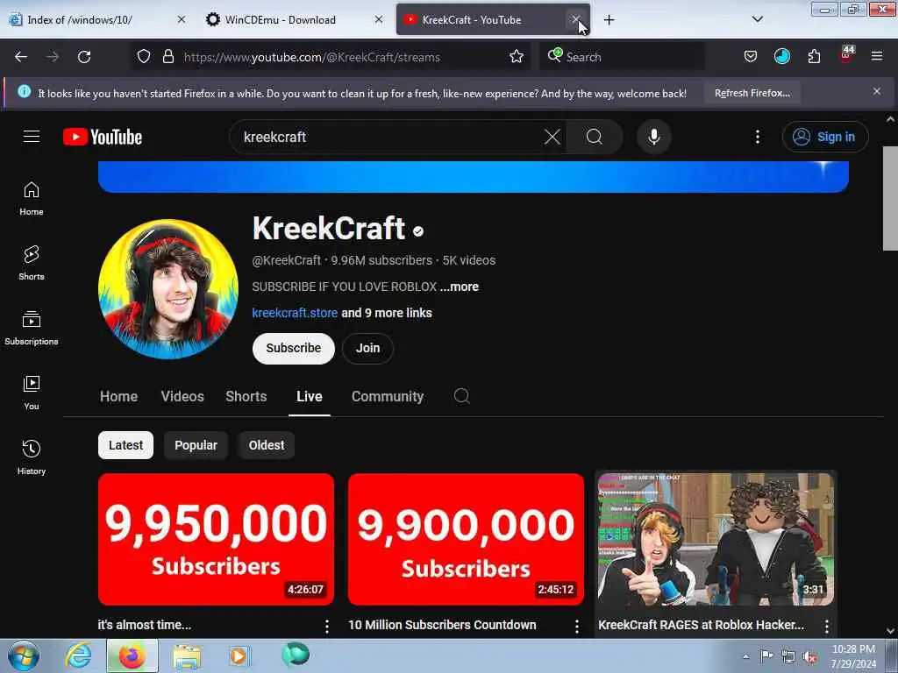Image resolution: width=898 pixels, height=673 pixels.
Task: Dismiss the Firefox refresh notification bar
Action: click(876, 91)
